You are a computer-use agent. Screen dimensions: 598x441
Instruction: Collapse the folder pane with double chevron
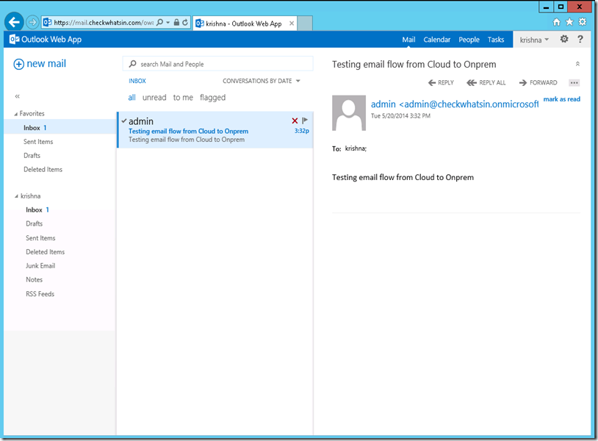pyautogui.click(x=17, y=96)
